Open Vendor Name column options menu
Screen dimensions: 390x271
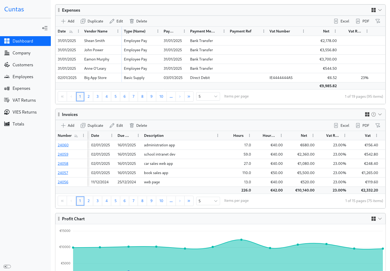(118, 31)
